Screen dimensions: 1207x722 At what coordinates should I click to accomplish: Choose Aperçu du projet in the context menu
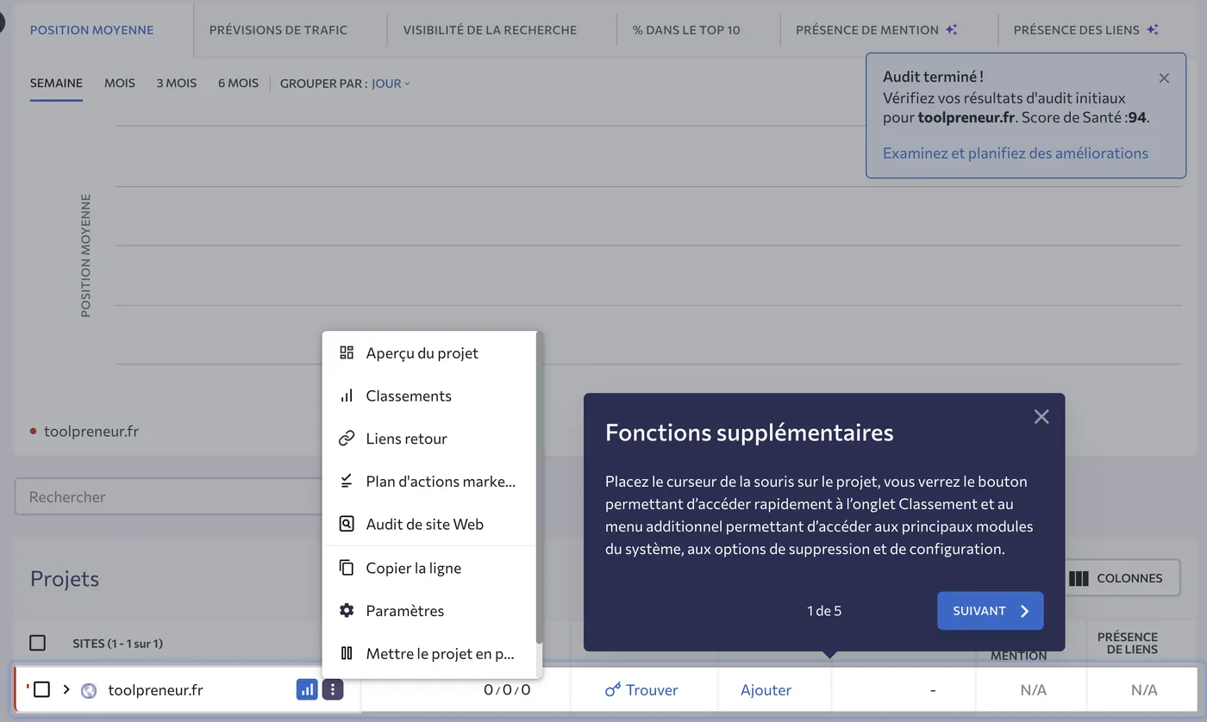click(429, 353)
